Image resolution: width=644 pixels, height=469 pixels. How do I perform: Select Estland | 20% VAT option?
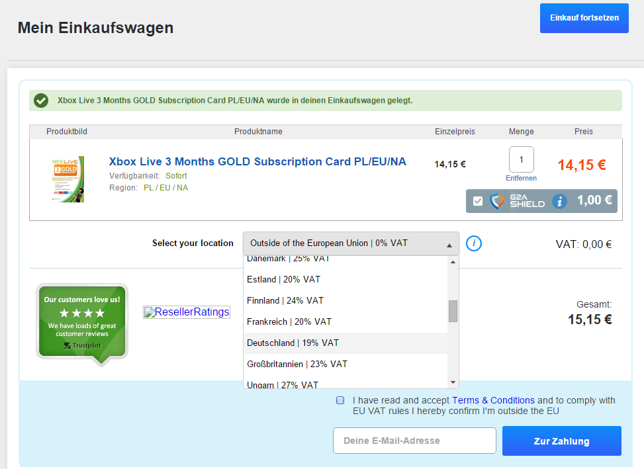pyautogui.click(x=345, y=279)
